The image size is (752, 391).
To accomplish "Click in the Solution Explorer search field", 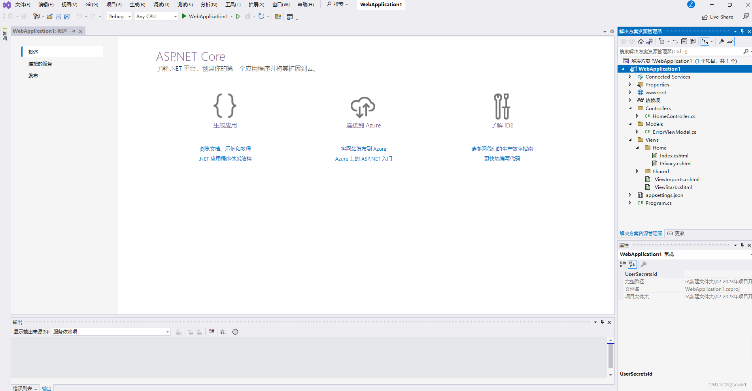I will point(680,51).
